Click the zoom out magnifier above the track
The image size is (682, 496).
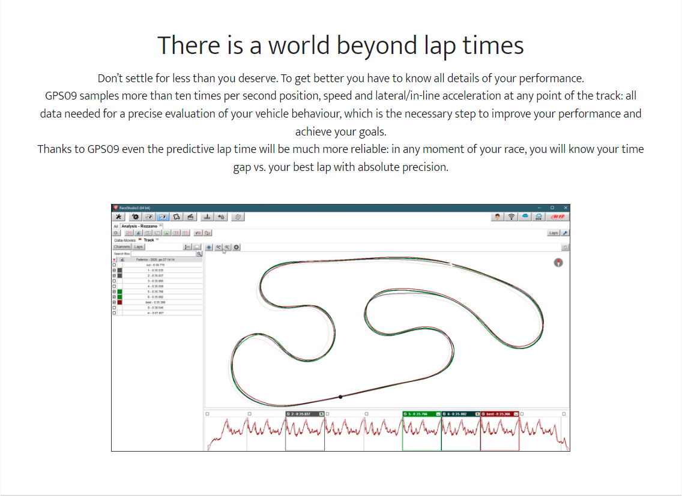click(x=227, y=247)
